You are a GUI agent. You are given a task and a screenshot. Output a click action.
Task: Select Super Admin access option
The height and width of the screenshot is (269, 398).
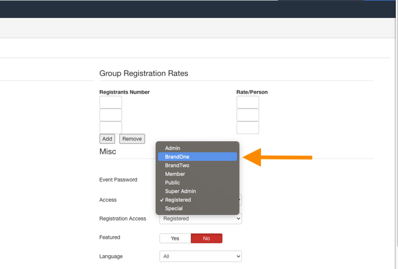point(197,191)
